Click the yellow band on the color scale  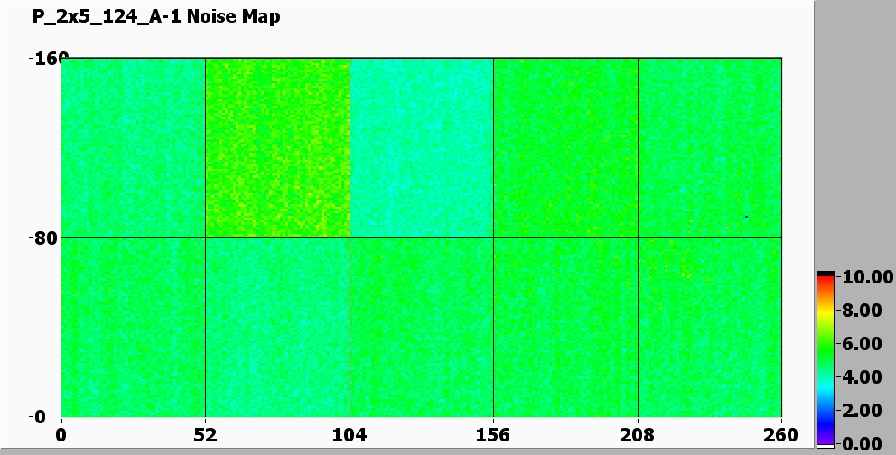825,311
